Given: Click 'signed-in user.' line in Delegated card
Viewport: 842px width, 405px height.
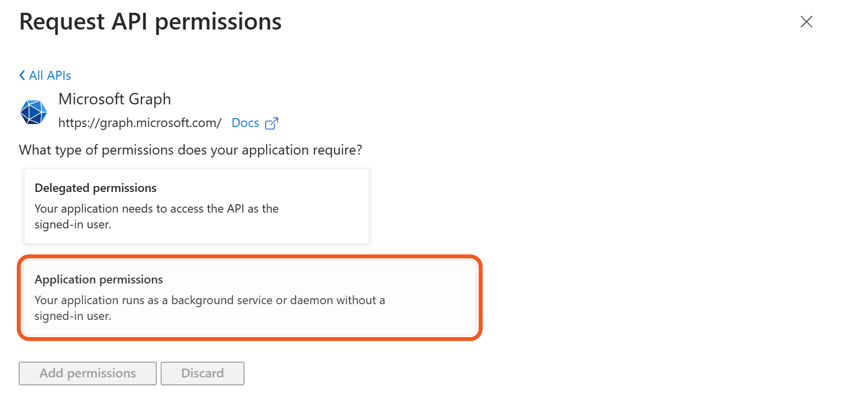Looking at the screenshot, I should [73, 224].
